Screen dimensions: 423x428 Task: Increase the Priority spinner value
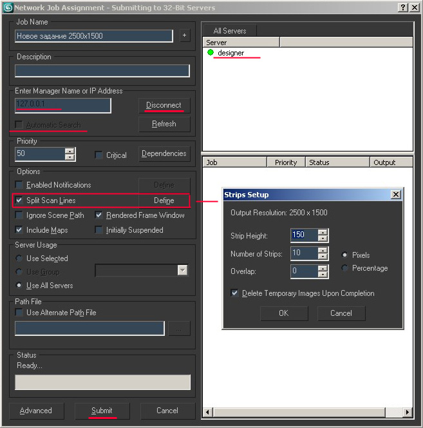click(x=70, y=151)
